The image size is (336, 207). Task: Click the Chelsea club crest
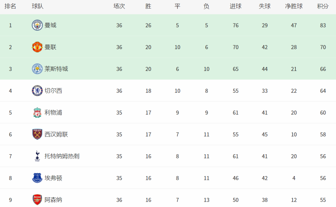pyautogui.click(x=37, y=91)
